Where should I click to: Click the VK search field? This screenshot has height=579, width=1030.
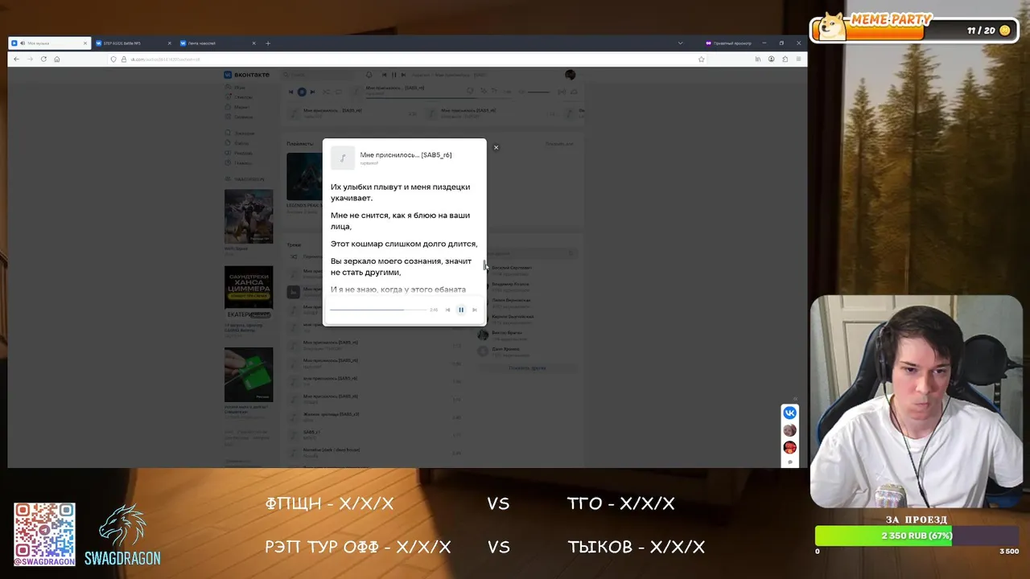coord(318,75)
